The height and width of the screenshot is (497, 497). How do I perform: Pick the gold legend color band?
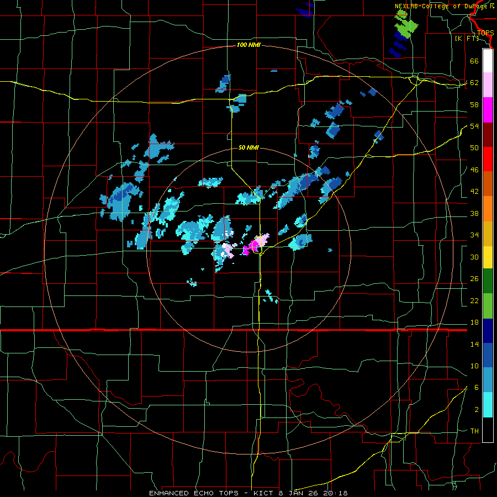488,234
